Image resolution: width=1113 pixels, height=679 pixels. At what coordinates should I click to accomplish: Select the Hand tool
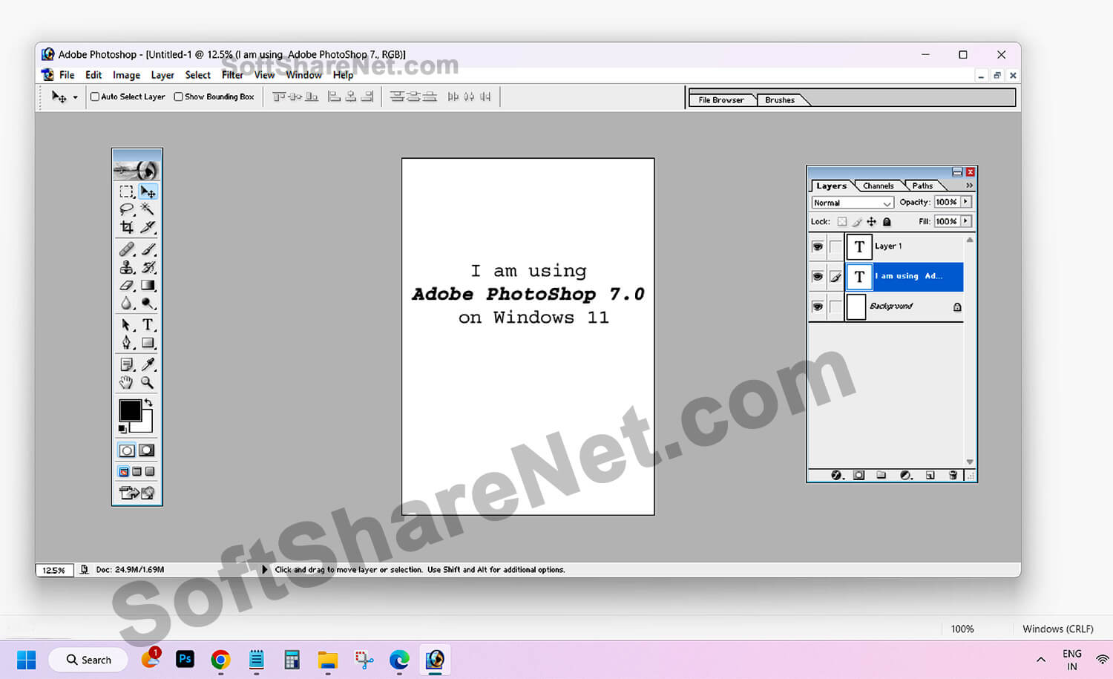127,383
